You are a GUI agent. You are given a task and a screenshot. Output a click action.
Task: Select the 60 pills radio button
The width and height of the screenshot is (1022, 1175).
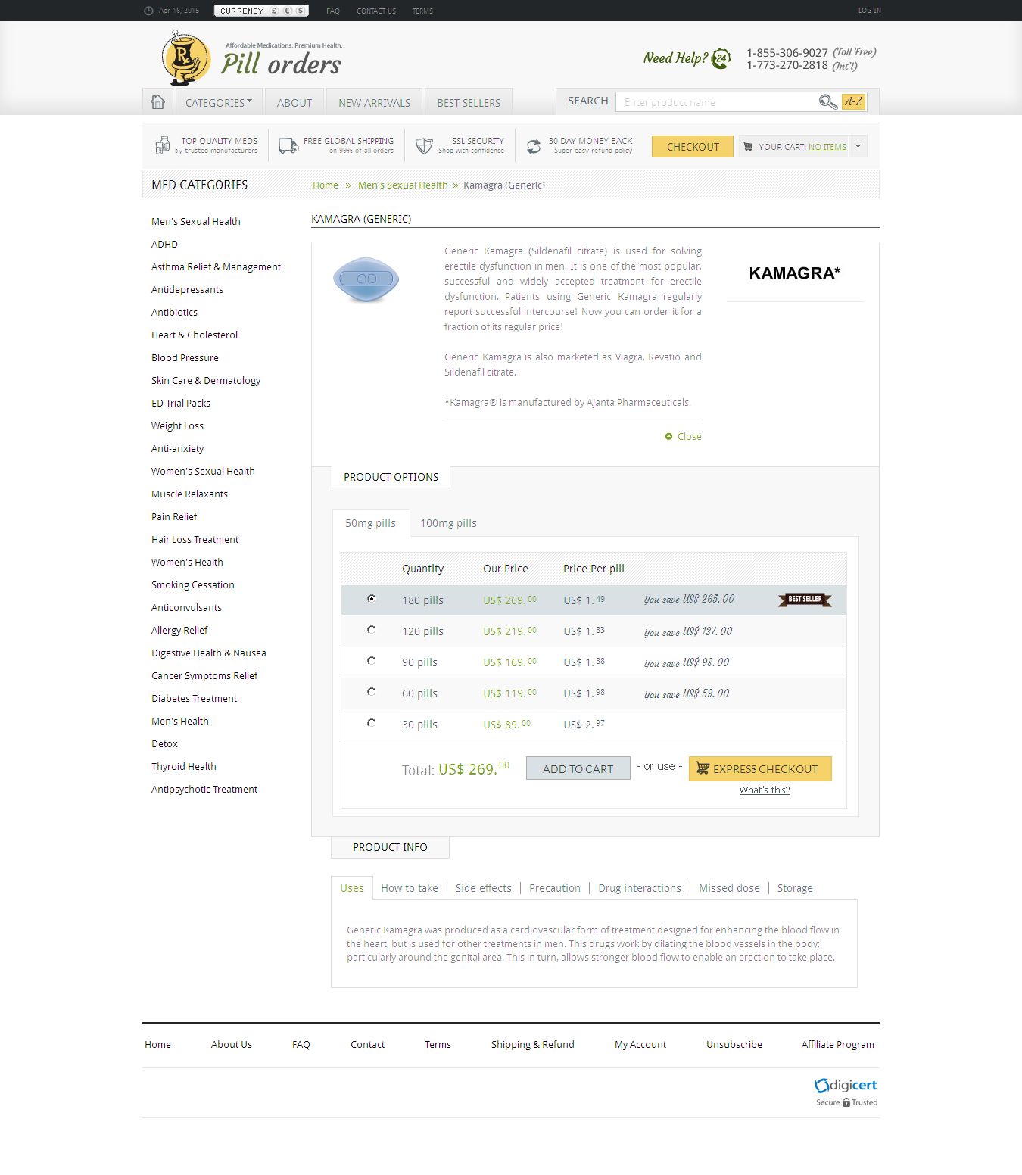coord(371,691)
